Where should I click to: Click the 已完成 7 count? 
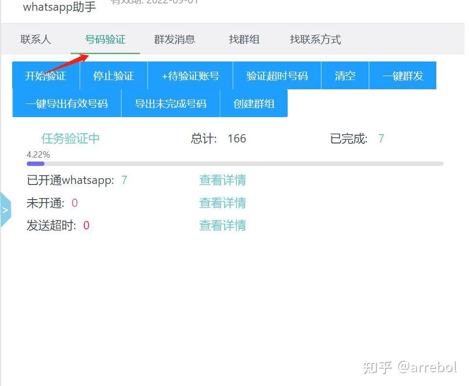tap(357, 139)
